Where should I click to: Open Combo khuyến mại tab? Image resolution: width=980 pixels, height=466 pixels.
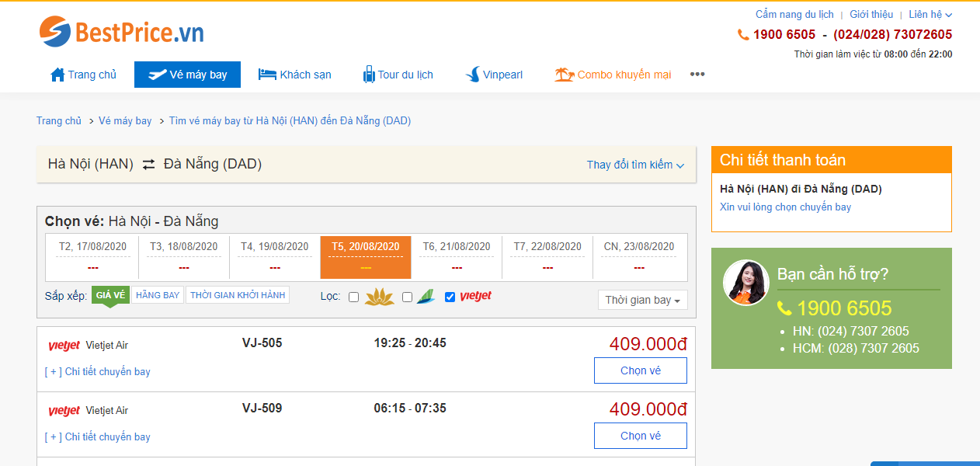pyautogui.click(x=613, y=75)
